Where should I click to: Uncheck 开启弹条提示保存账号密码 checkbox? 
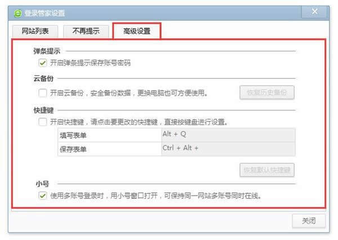point(42,63)
